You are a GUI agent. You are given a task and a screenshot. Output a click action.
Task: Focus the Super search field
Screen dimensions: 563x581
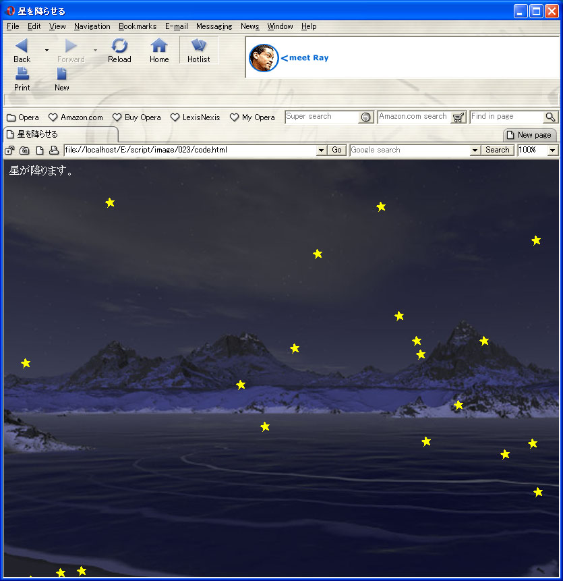(x=322, y=117)
